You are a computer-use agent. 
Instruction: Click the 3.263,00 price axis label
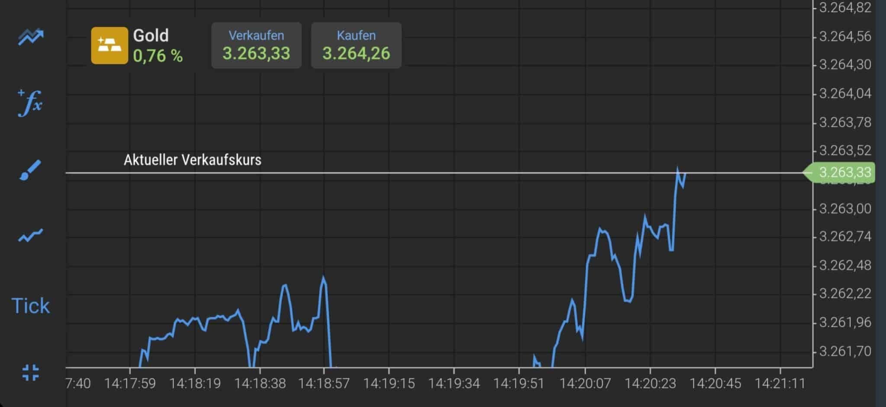pyautogui.click(x=845, y=208)
